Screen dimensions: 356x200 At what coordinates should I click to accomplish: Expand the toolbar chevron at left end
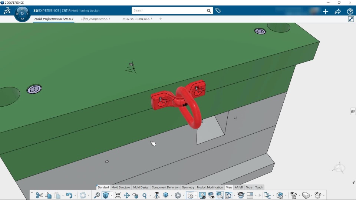coord(32,193)
